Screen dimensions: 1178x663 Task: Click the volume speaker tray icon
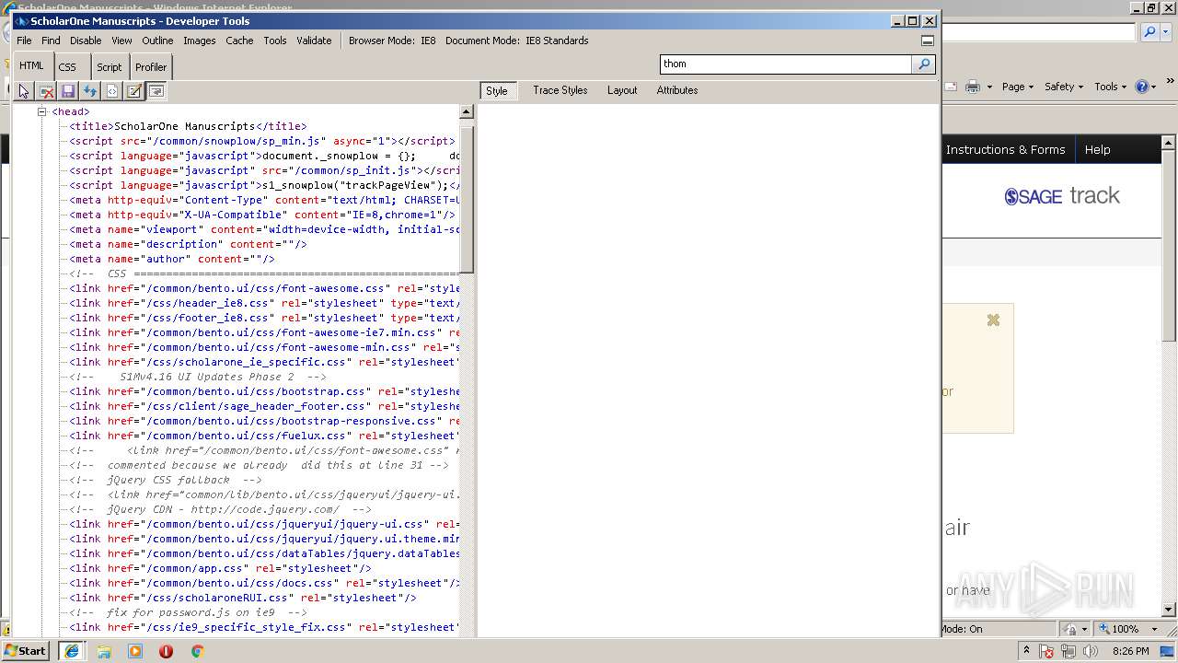[x=1090, y=651]
